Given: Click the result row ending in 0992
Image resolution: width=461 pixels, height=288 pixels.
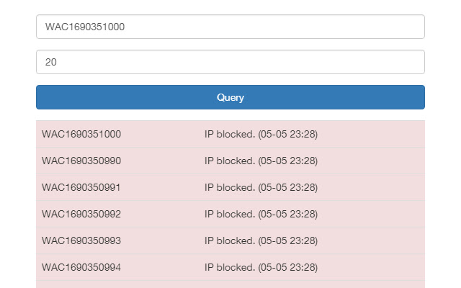Looking at the screenshot, I should point(230,214).
